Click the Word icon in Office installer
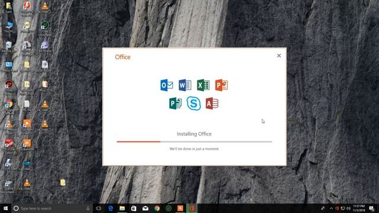Image resolution: width=379 pixels, height=213 pixels. click(185, 85)
